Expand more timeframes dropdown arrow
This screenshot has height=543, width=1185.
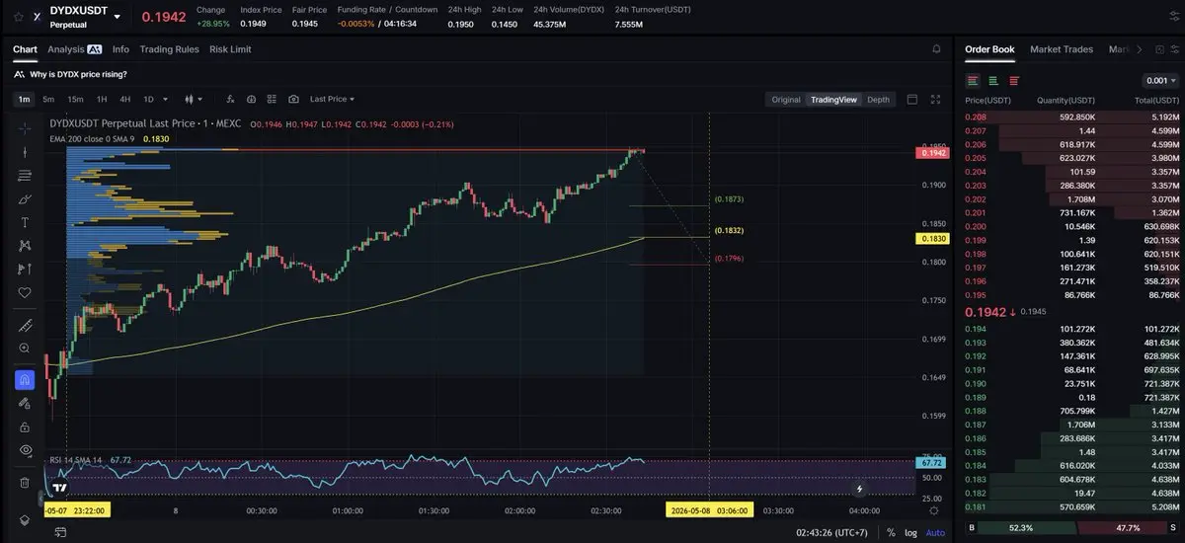pyautogui.click(x=165, y=99)
